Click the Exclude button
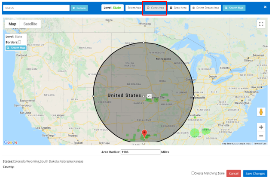 point(79,8)
